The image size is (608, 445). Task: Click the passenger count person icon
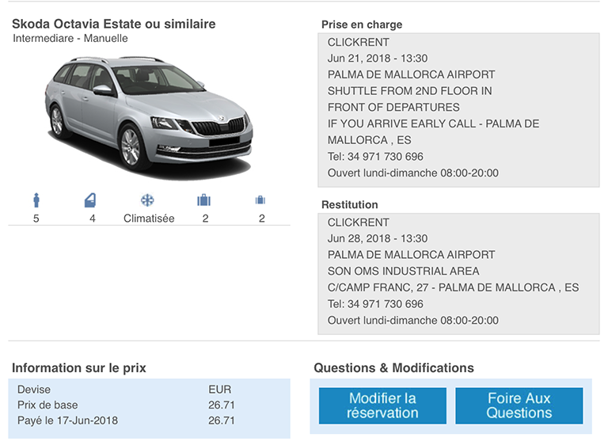36,200
